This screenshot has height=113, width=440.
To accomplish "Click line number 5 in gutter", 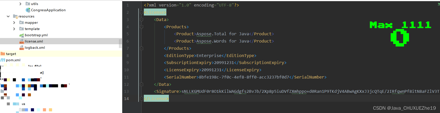I will tap(128, 34).
